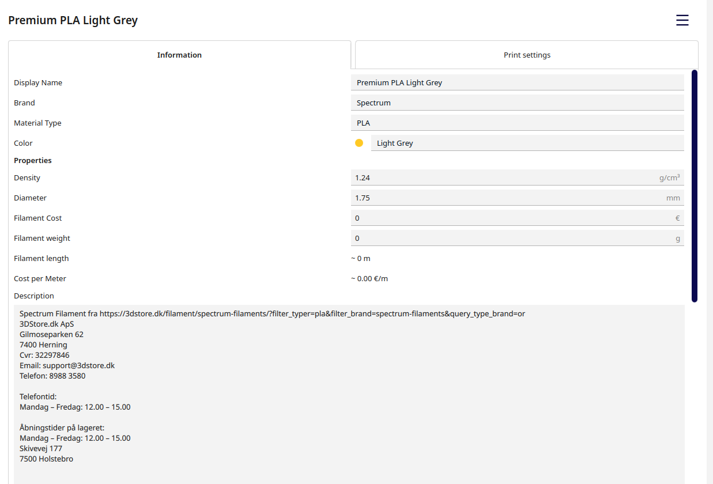Click the '~ 0.00 €/m' cost value
713x484 pixels.
pyautogui.click(x=369, y=278)
